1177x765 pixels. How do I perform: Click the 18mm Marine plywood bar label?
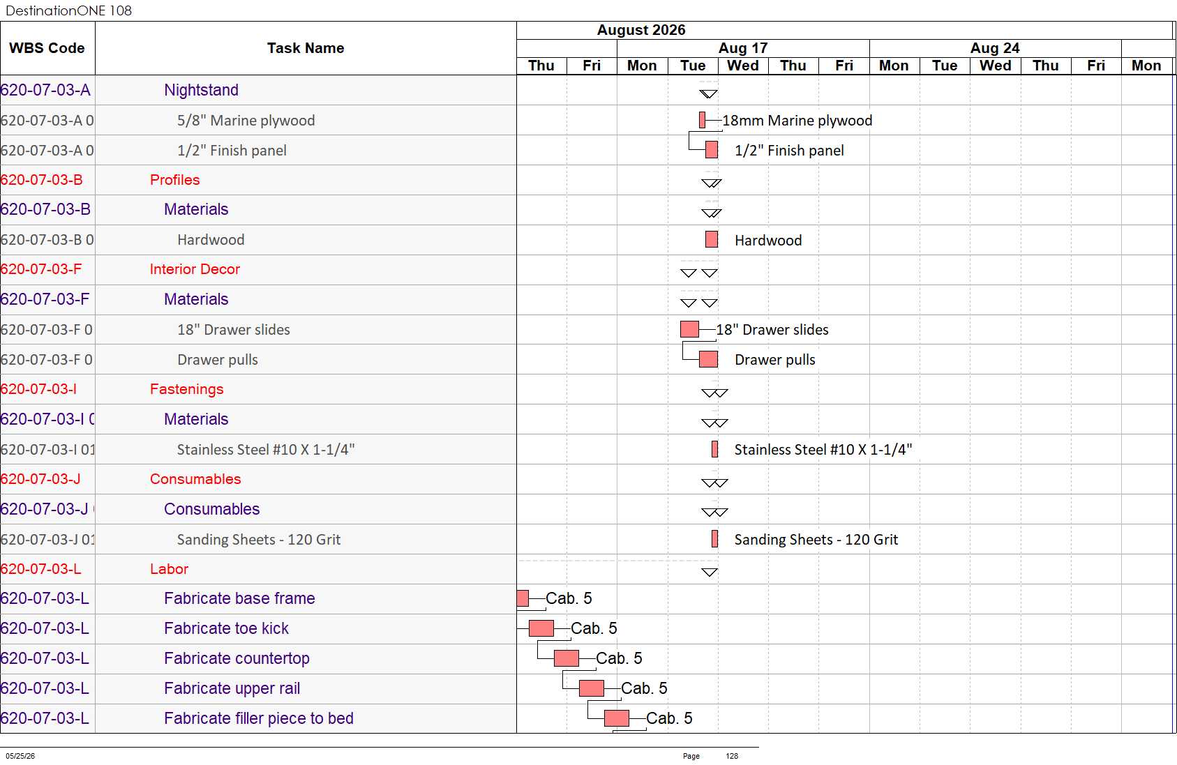(x=797, y=121)
